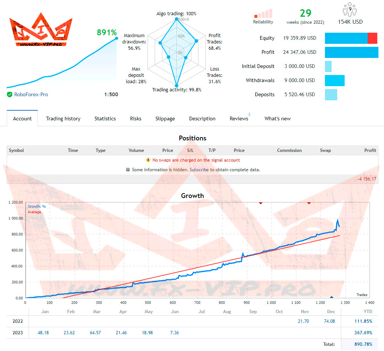
Task: View the Slippage tab
Action: [165, 118]
